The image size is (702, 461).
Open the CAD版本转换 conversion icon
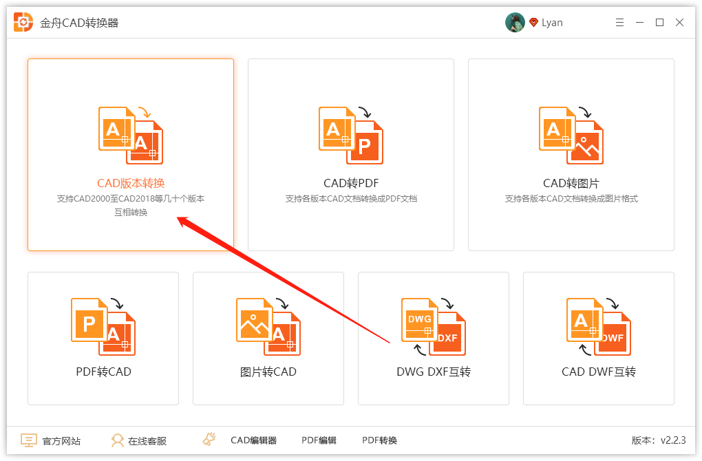tap(131, 135)
